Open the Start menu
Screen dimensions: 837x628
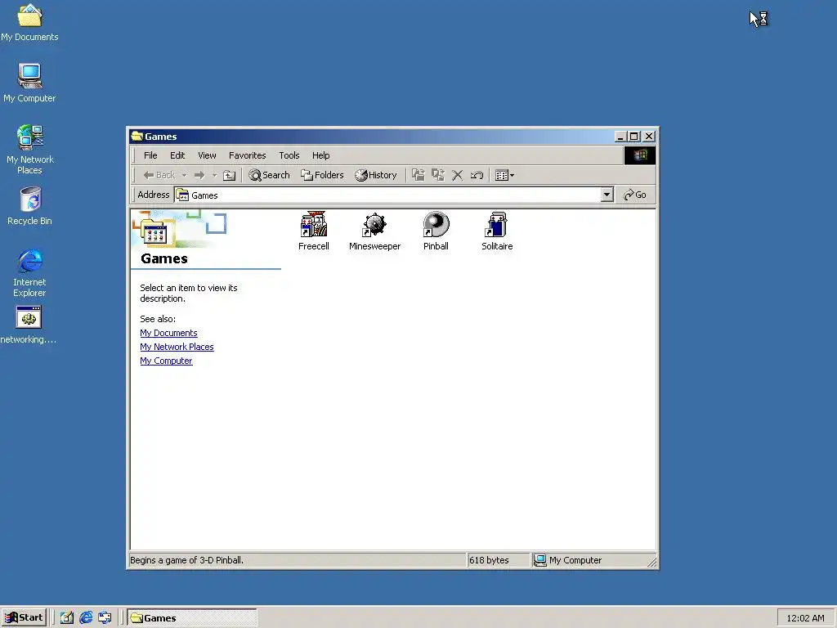coord(24,618)
